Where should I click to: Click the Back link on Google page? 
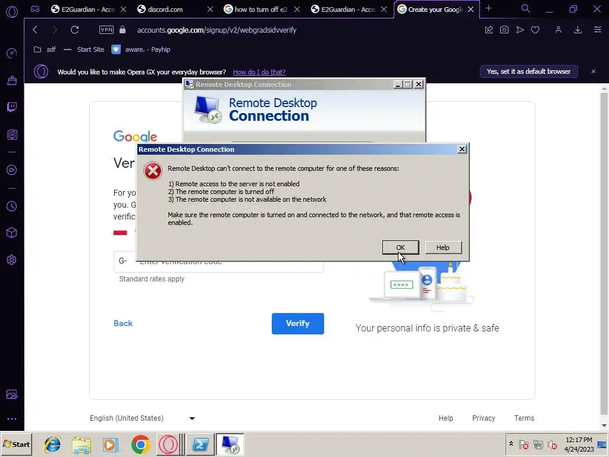tap(123, 323)
